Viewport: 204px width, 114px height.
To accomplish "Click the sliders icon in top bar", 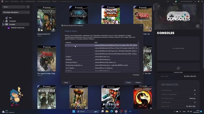I will pos(168,1).
